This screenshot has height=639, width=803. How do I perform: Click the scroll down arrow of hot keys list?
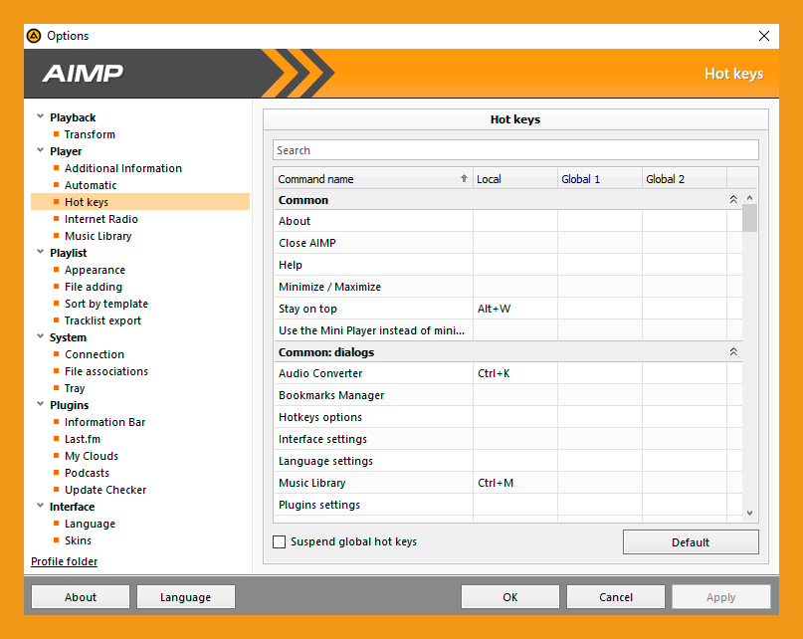(x=750, y=514)
